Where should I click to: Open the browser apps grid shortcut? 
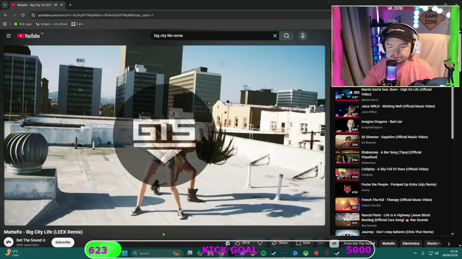tap(5, 24)
